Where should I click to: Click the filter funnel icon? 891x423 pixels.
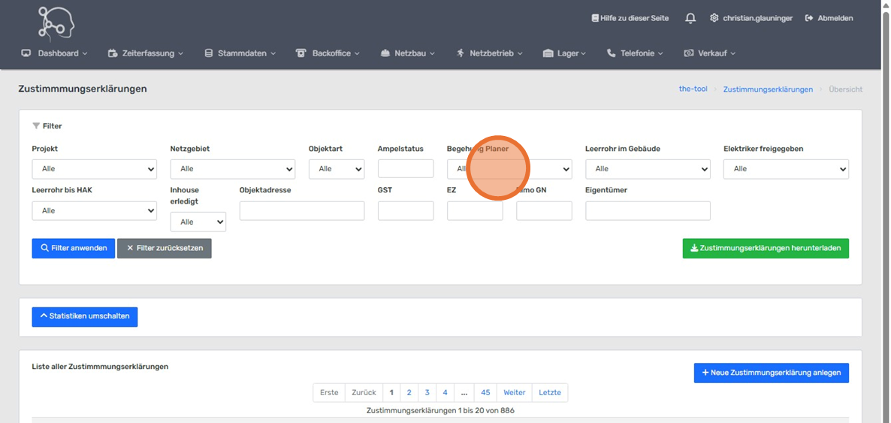[36, 126]
